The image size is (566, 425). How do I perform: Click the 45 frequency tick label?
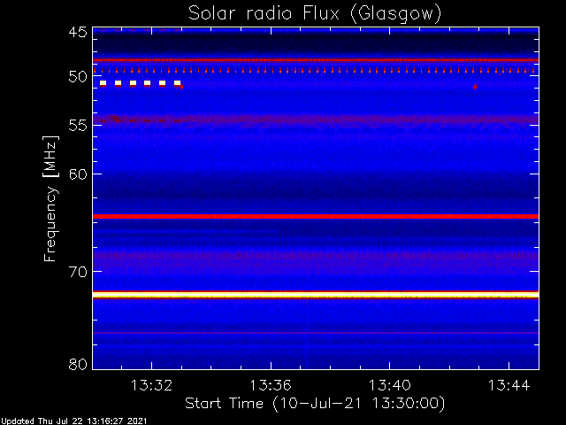78,32
